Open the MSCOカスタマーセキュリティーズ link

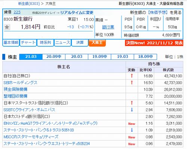tap(31, 137)
